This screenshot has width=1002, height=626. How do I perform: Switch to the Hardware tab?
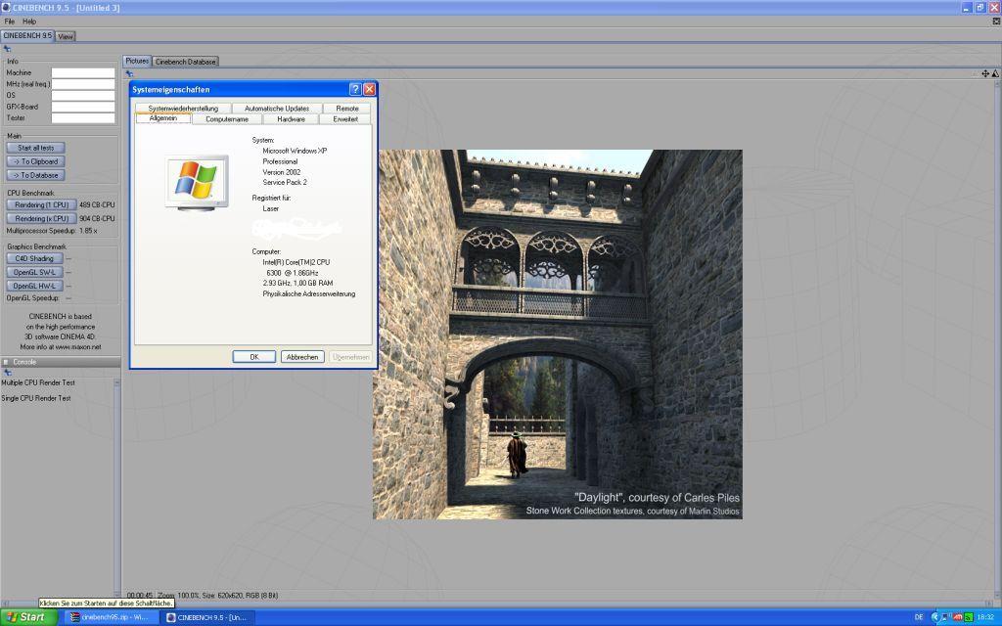291,119
